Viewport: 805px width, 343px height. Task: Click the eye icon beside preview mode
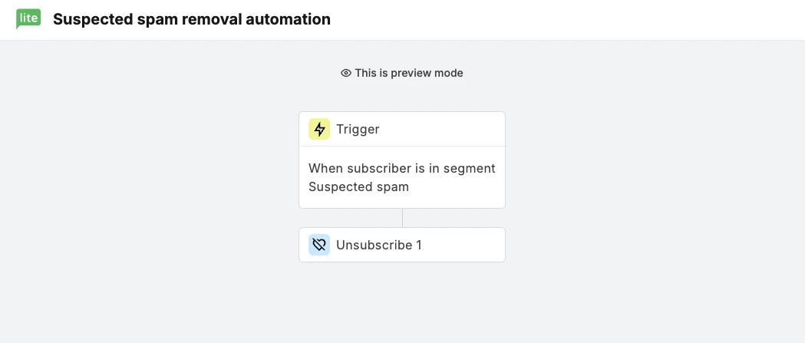point(346,74)
